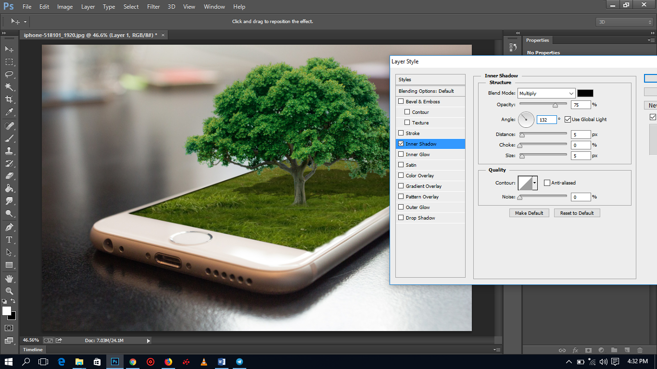Image resolution: width=657 pixels, height=369 pixels.
Task: Select the Brush tool
Action: tap(9, 138)
